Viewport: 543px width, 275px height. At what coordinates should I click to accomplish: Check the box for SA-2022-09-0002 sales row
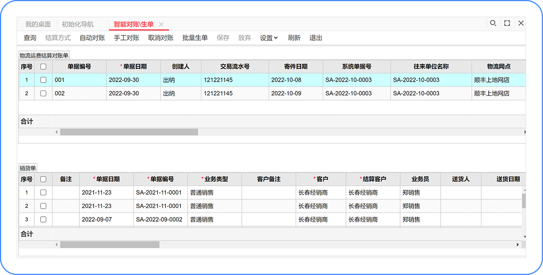click(x=43, y=219)
